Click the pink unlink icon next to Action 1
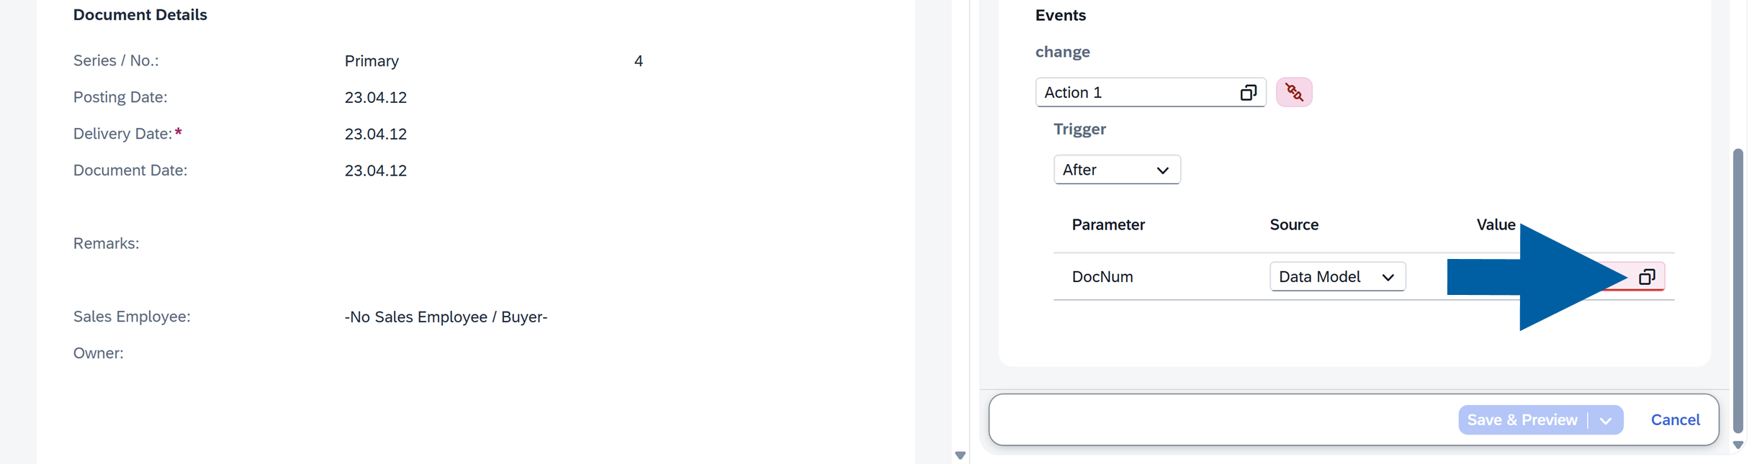The image size is (1757, 464). pyautogui.click(x=1293, y=92)
